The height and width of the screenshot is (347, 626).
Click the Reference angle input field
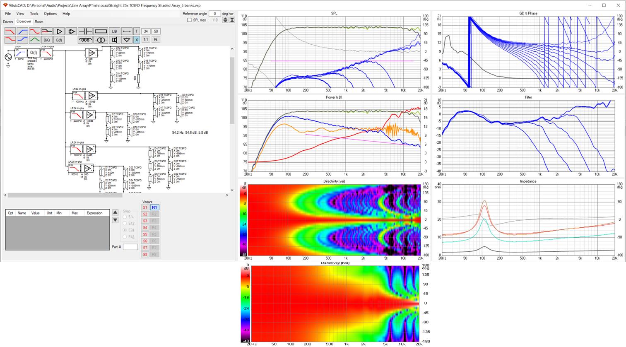pos(215,14)
